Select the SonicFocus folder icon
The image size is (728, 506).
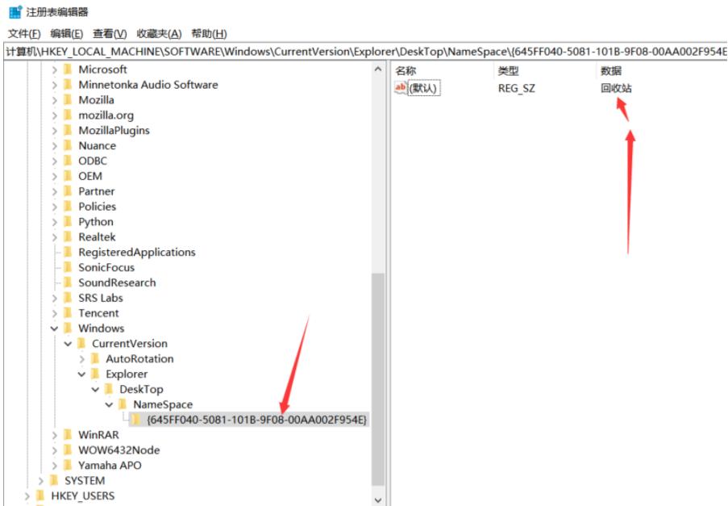(x=69, y=267)
